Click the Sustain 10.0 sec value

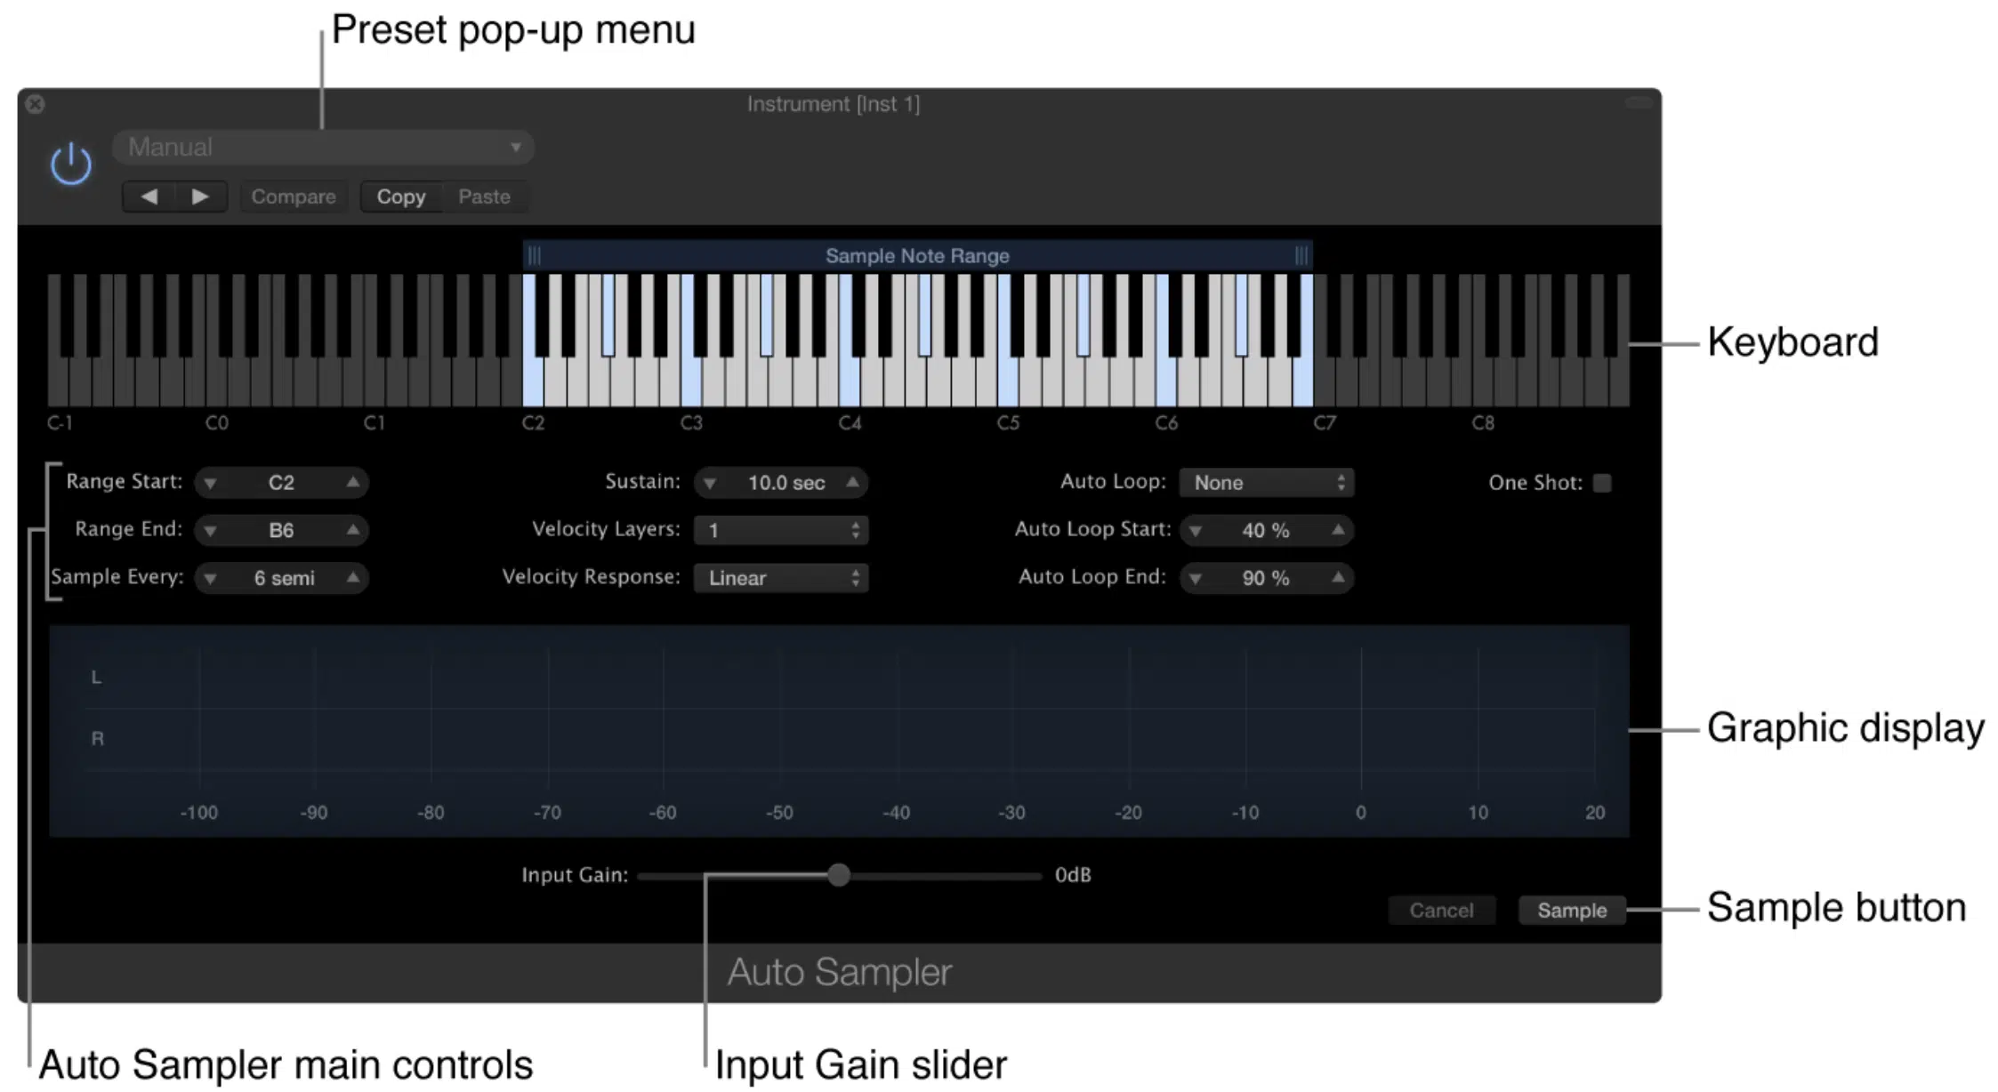(786, 483)
